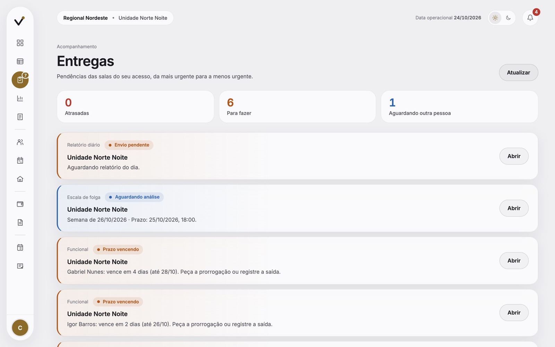Select the Atrasadas summary card
Image resolution: width=555 pixels, height=347 pixels.
coord(135,107)
